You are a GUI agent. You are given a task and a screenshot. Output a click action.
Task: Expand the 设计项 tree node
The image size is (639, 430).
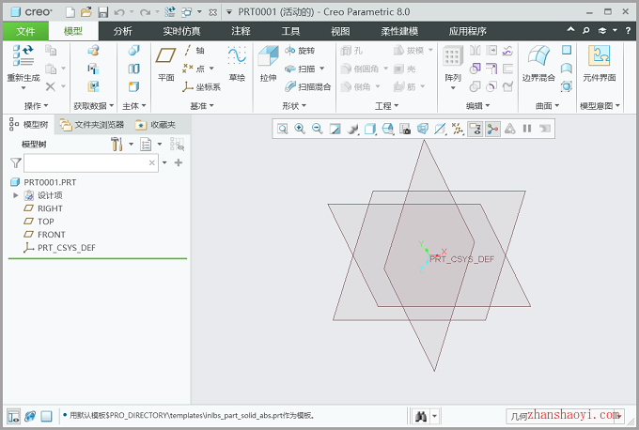click(16, 195)
